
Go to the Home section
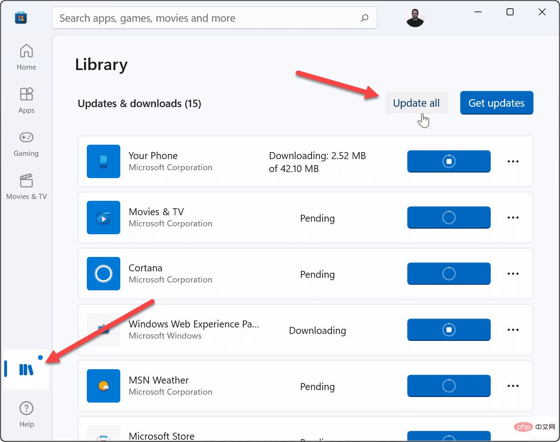26,57
